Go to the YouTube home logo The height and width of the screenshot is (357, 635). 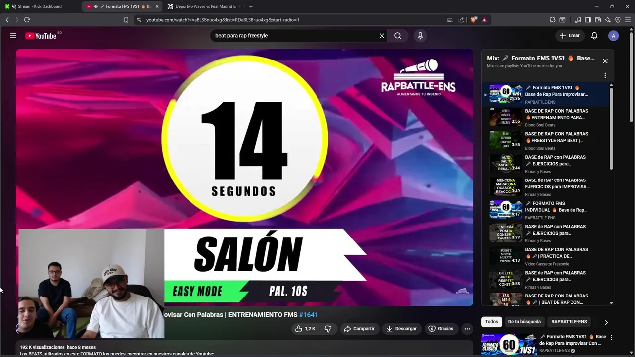point(41,36)
